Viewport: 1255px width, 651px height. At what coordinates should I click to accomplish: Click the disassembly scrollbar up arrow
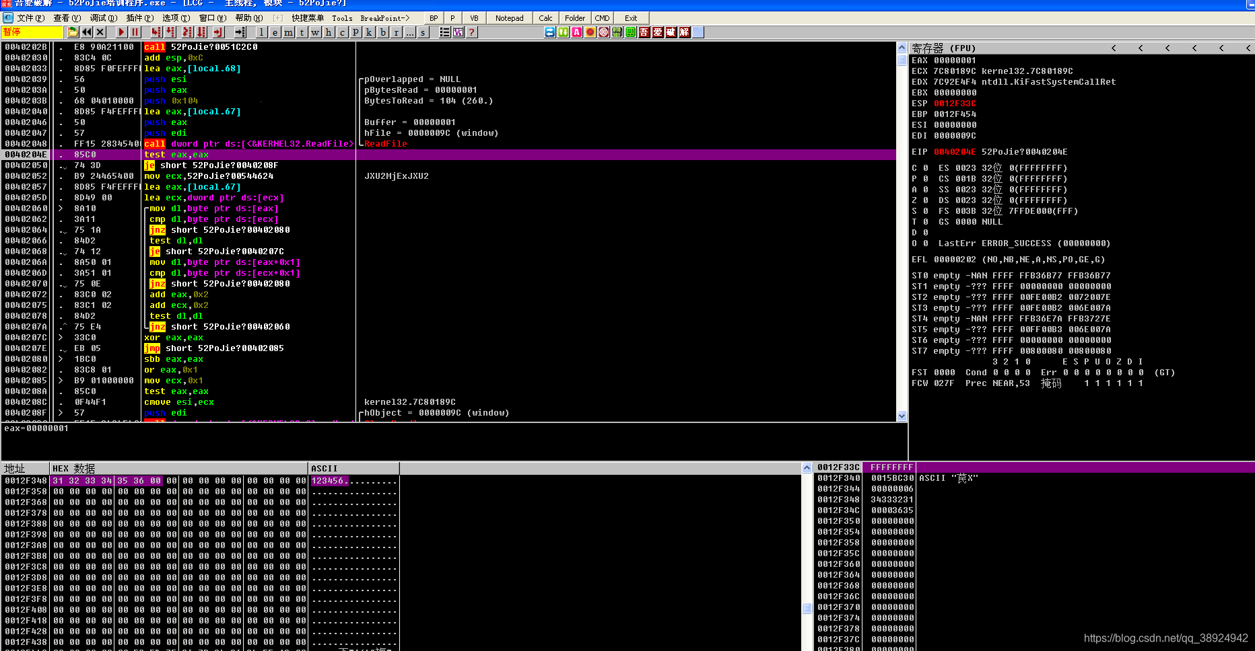(902, 48)
